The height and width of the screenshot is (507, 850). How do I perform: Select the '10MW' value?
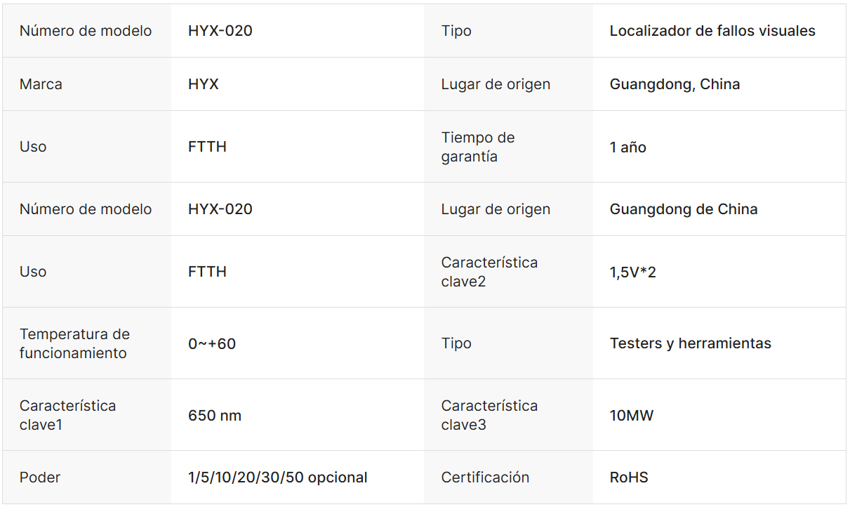pyautogui.click(x=632, y=416)
